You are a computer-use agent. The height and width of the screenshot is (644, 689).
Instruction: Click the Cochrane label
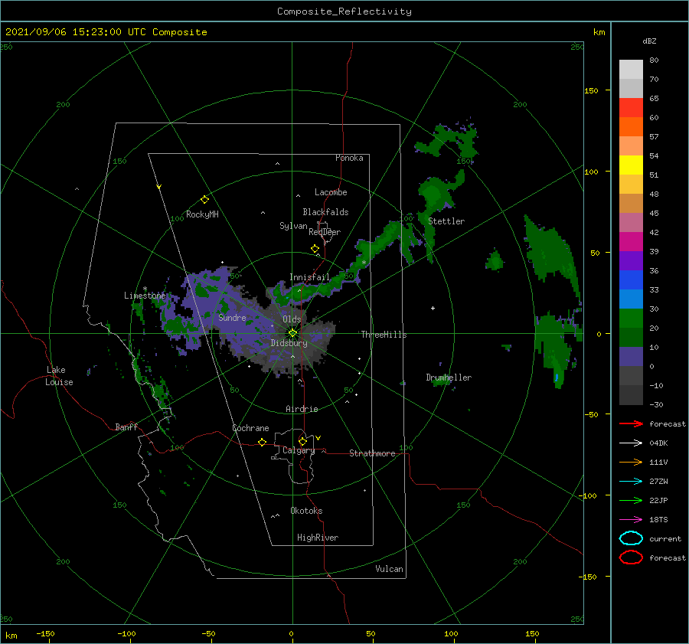(250, 428)
